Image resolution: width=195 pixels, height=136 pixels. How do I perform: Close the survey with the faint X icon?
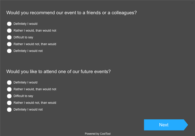click(x=192, y=3)
